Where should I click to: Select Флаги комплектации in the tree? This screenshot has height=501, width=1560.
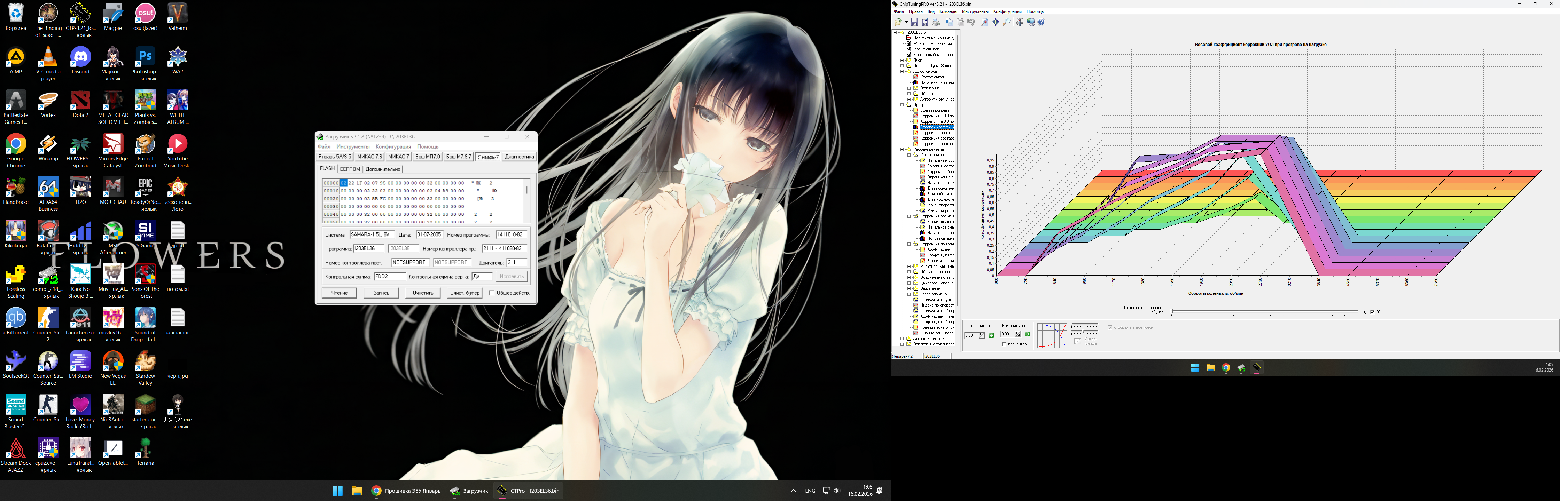click(933, 43)
